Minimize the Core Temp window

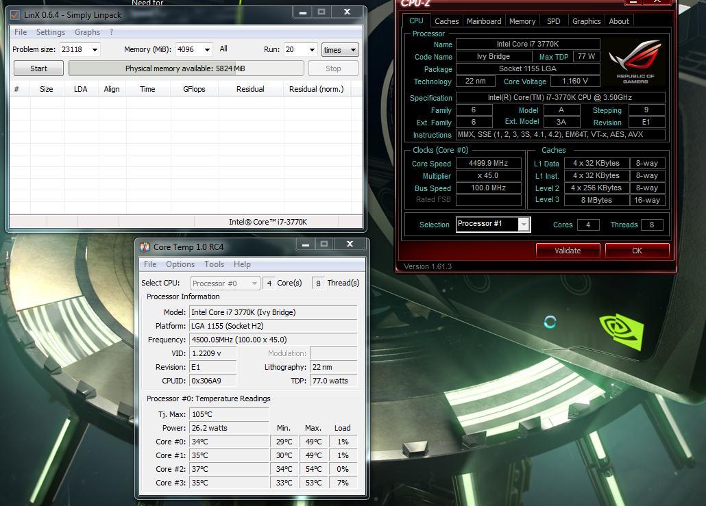[x=306, y=244]
